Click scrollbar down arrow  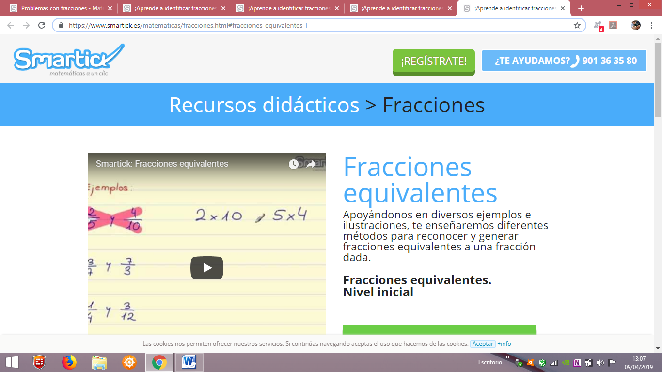658,348
